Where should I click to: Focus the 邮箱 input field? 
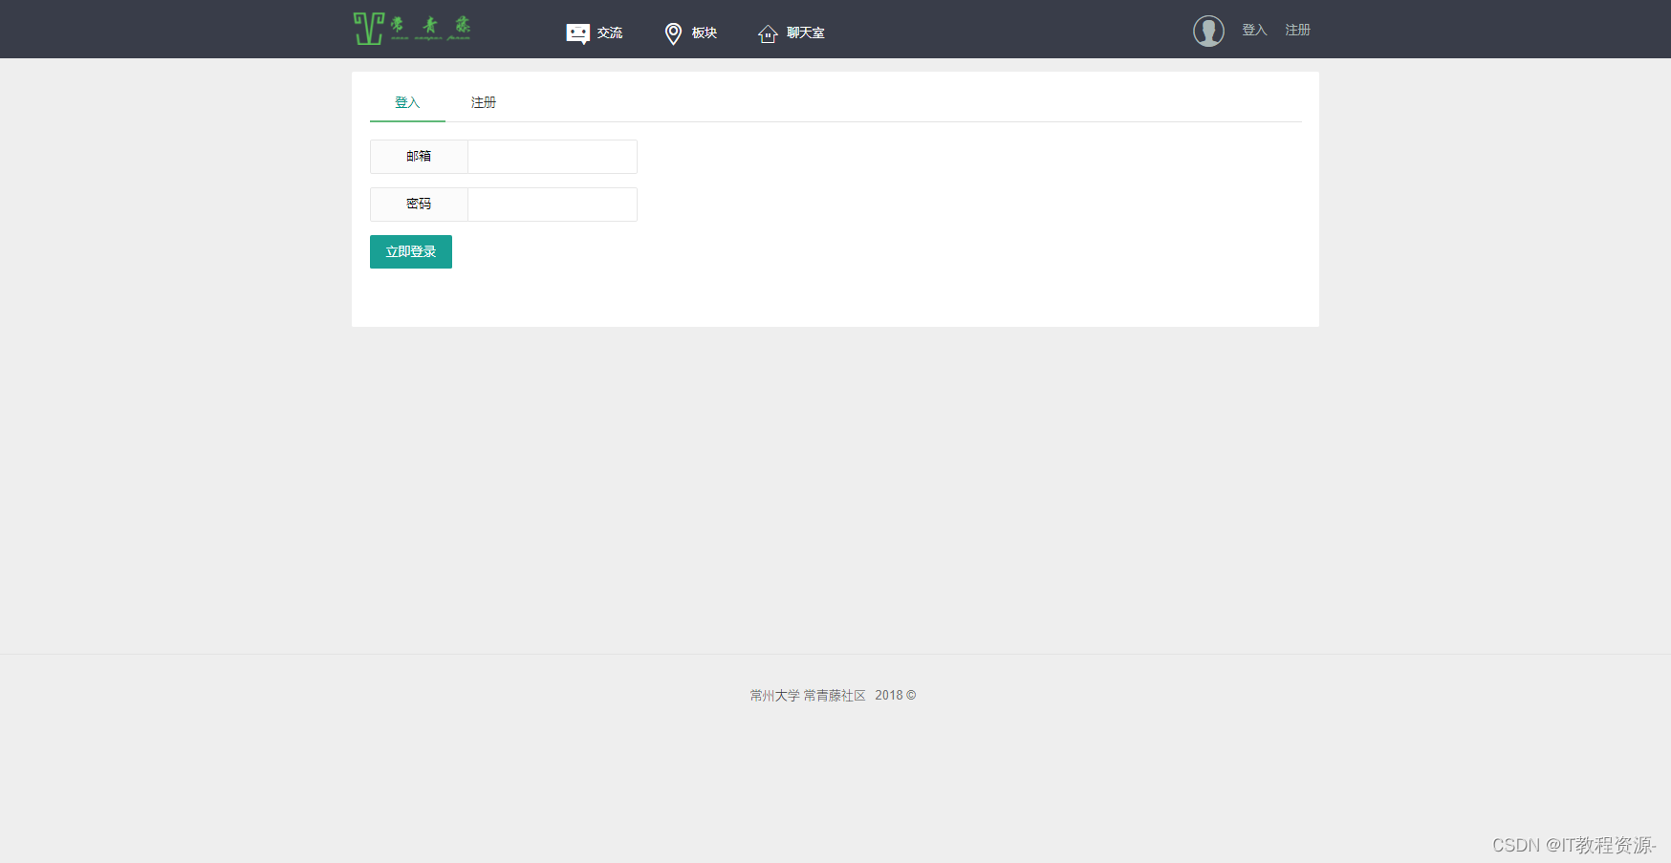pyautogui.click(x=553, y=157)
